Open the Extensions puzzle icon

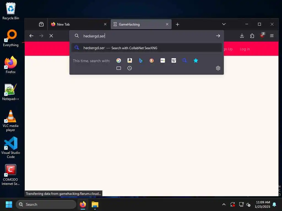(252, 36)
